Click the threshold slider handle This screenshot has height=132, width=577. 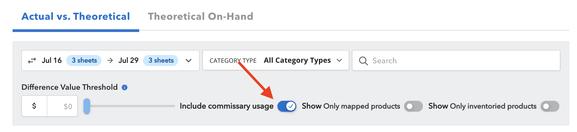[87, 106]
